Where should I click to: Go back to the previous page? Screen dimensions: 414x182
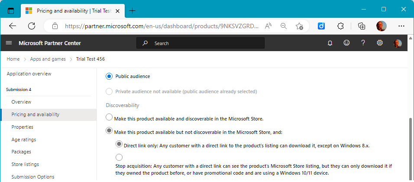[13, 26]
